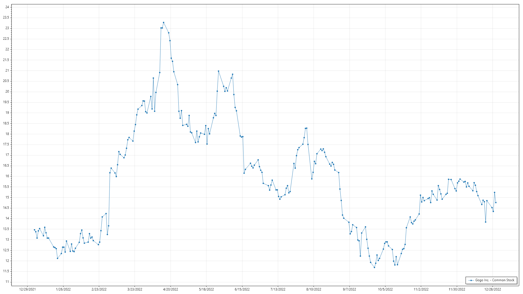
Task: Click the 24 y-axis value label
Action: 7,7
